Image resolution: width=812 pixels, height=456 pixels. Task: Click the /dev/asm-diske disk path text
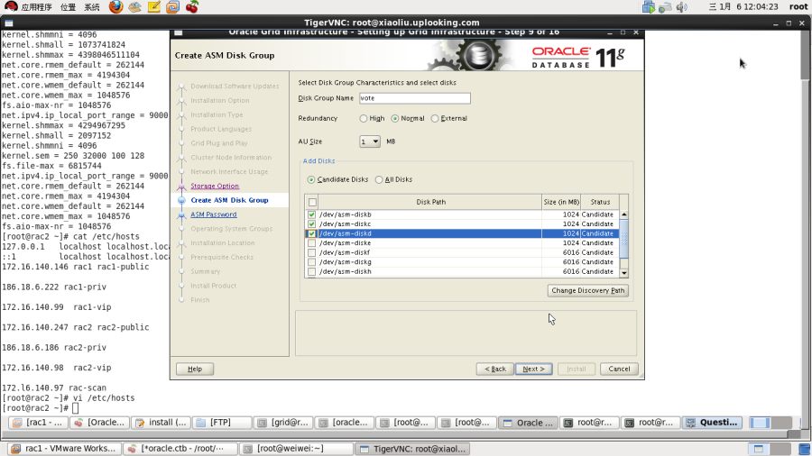click(345, 243)
